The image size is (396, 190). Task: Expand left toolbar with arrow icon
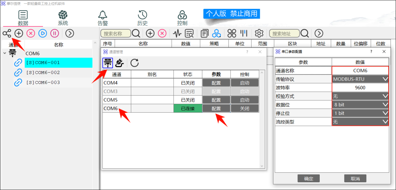(69, 33)
